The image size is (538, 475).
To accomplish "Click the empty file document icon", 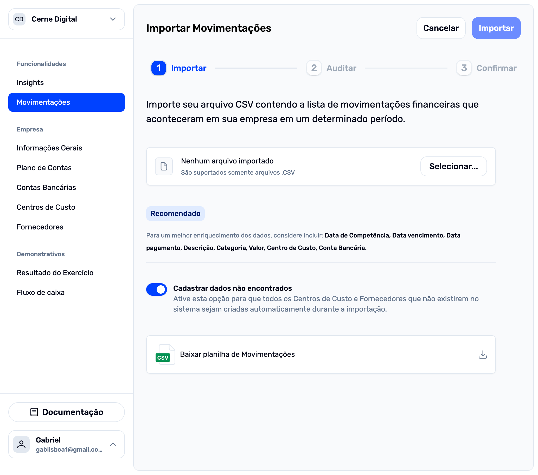I will [164, 166].
